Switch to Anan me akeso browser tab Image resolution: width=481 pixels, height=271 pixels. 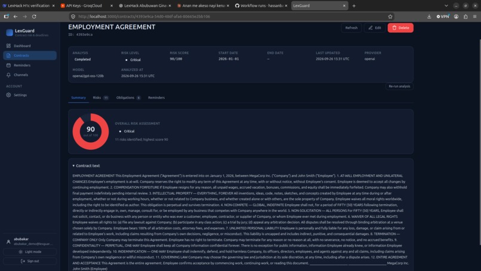point(203,5)
